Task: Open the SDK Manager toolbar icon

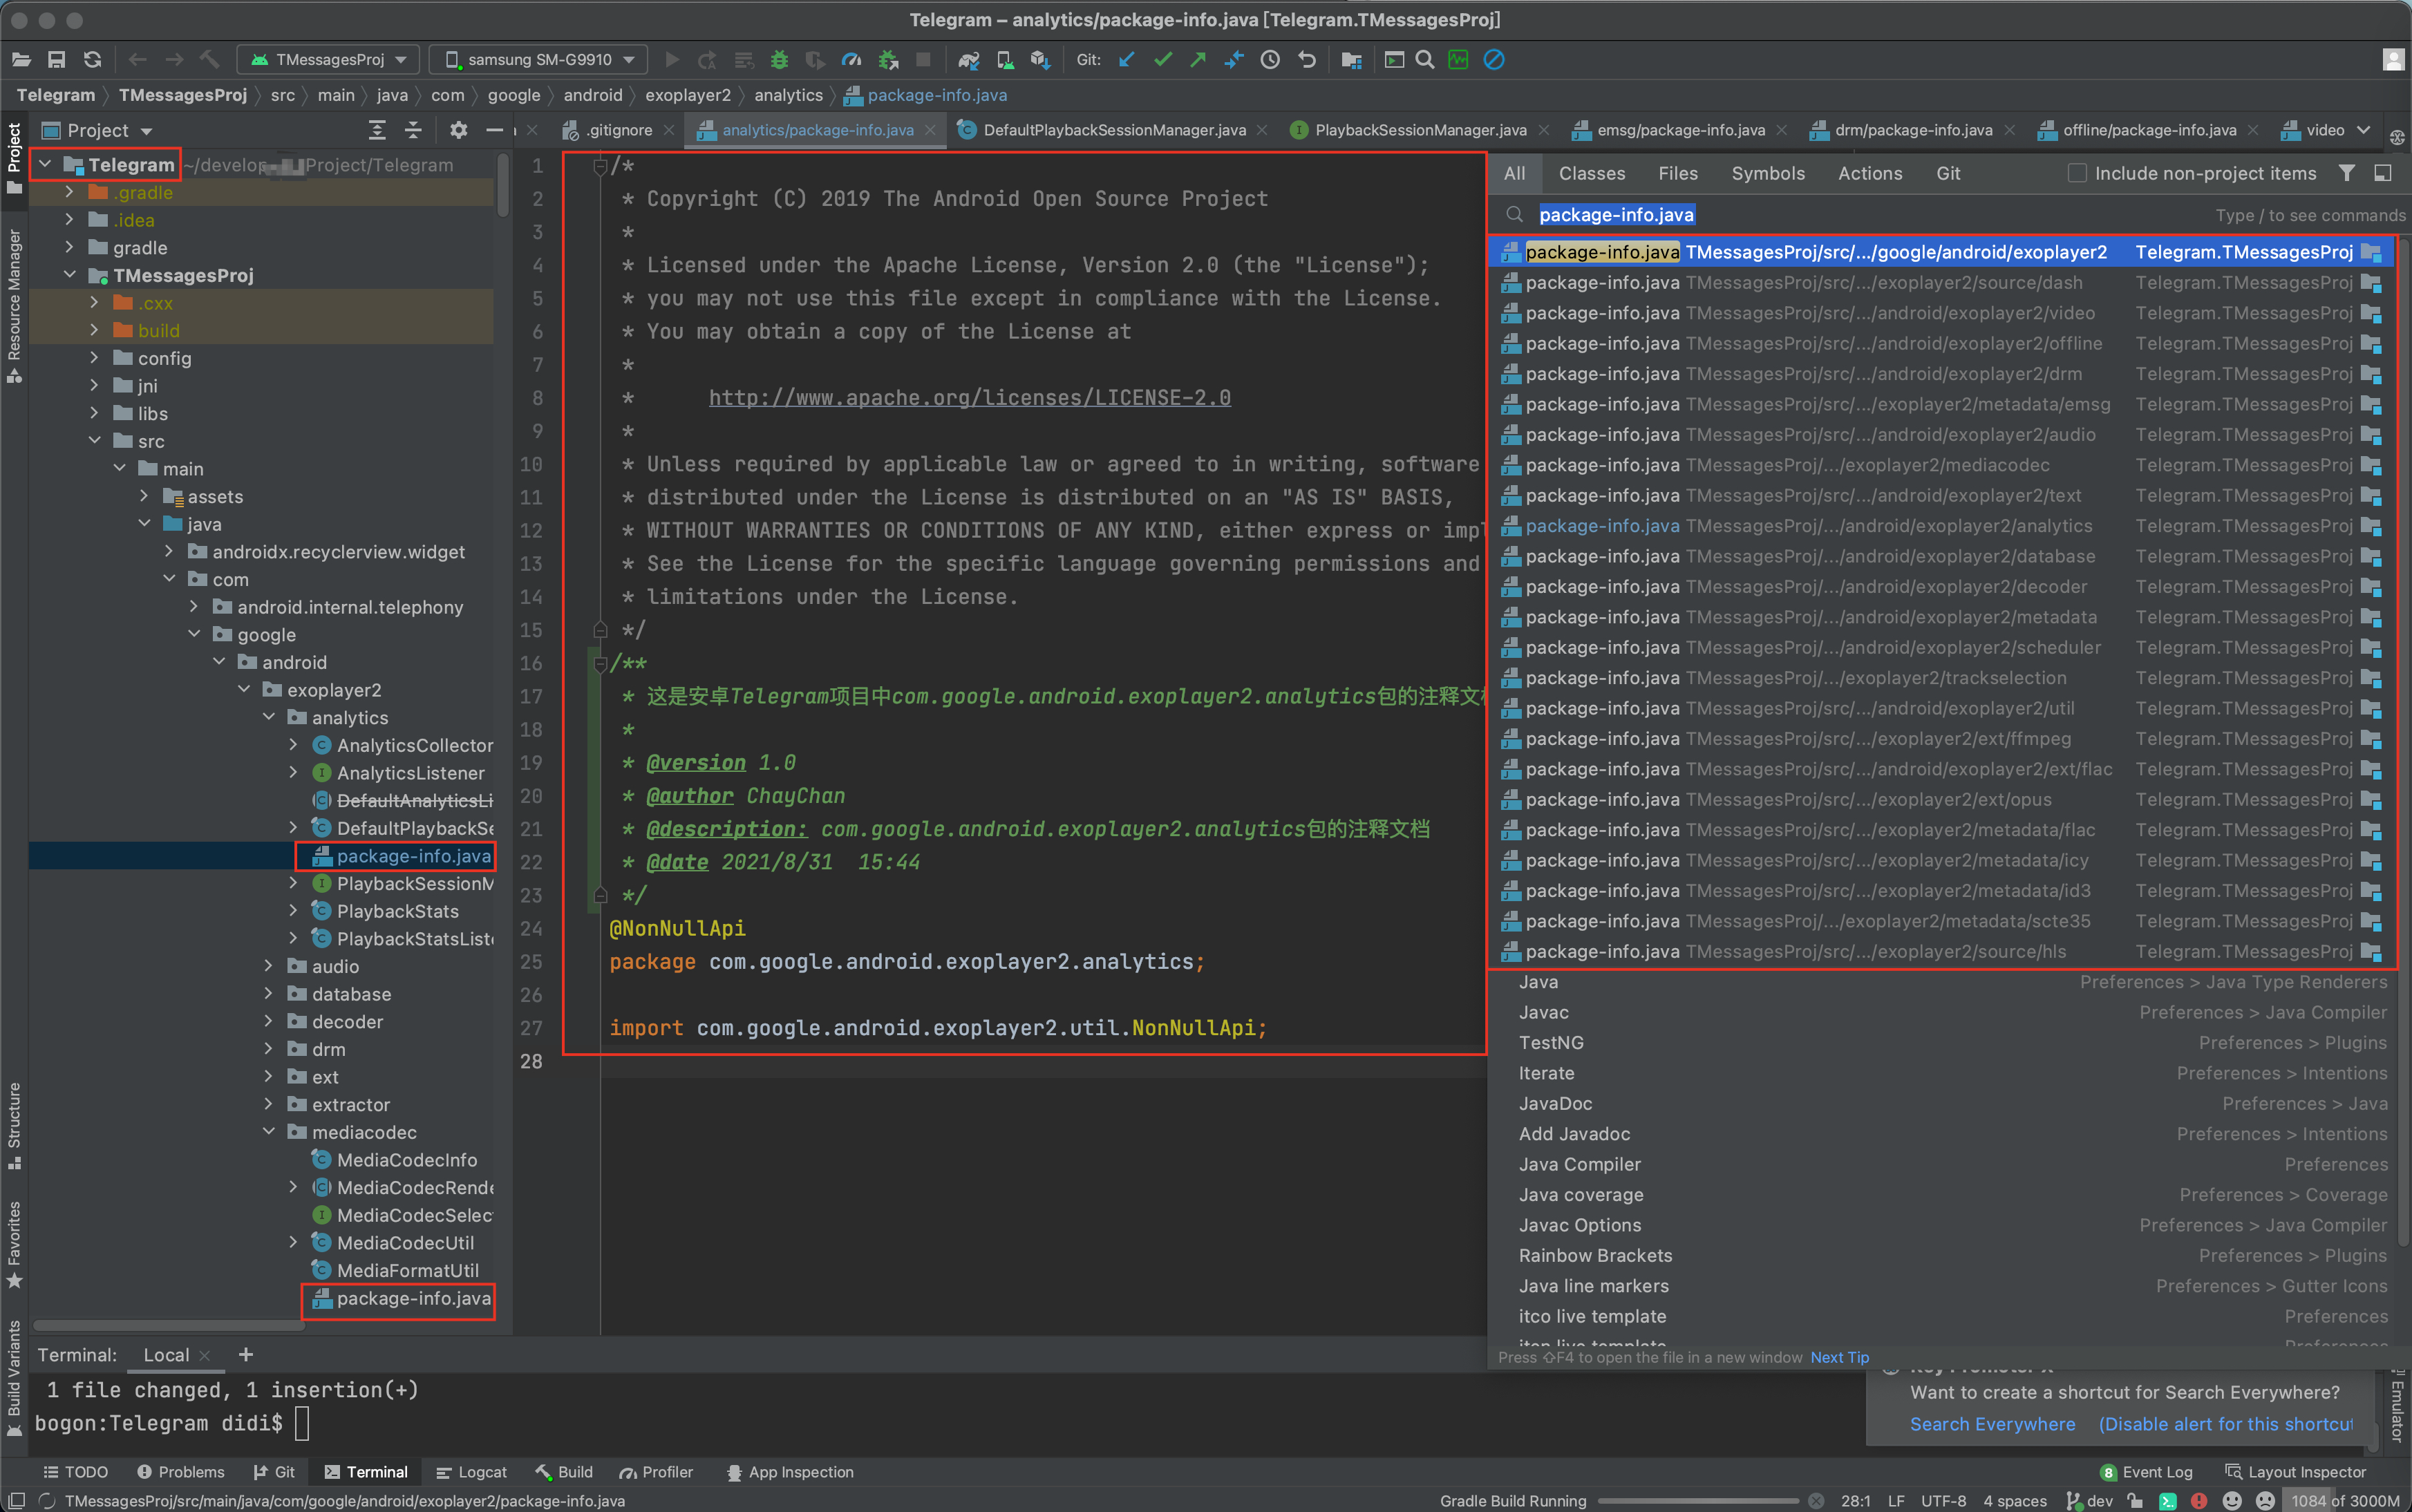Action: pos(1040,60)
